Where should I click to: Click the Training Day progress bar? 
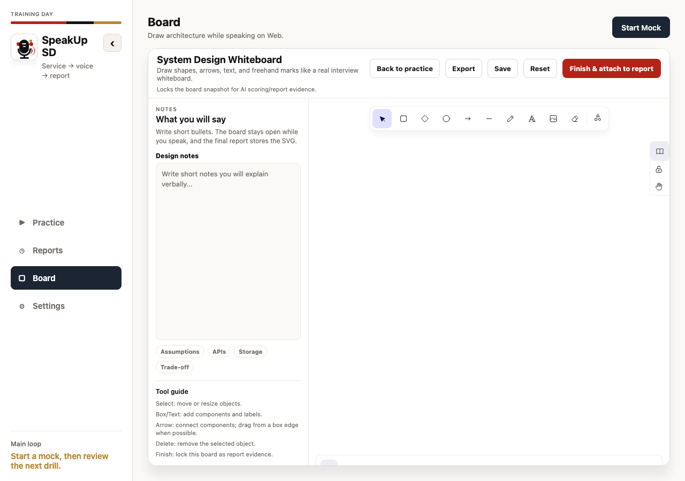tap(66, 22)
